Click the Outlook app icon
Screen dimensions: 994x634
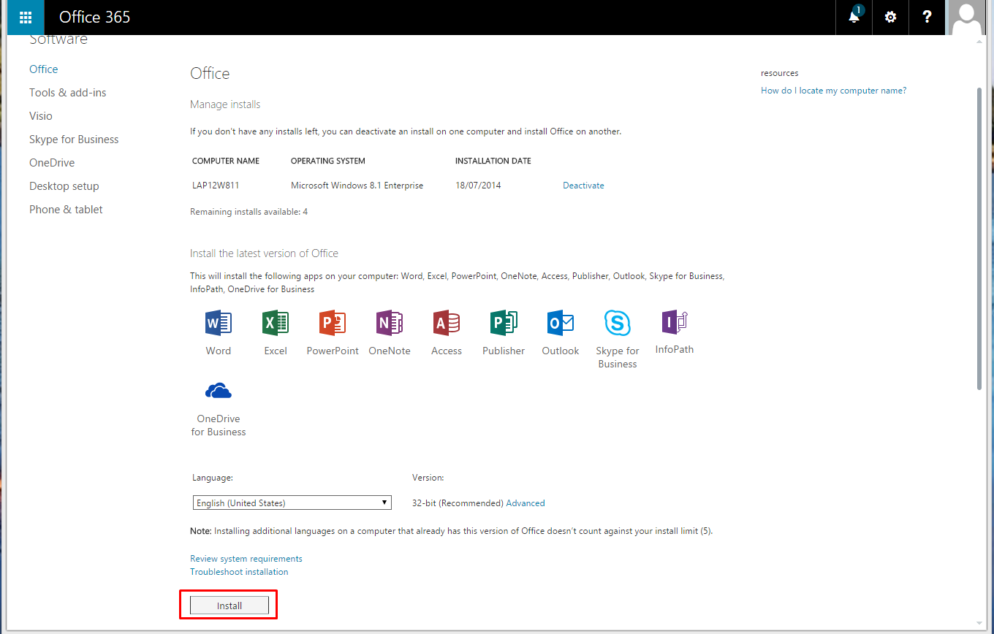point(561,322)
